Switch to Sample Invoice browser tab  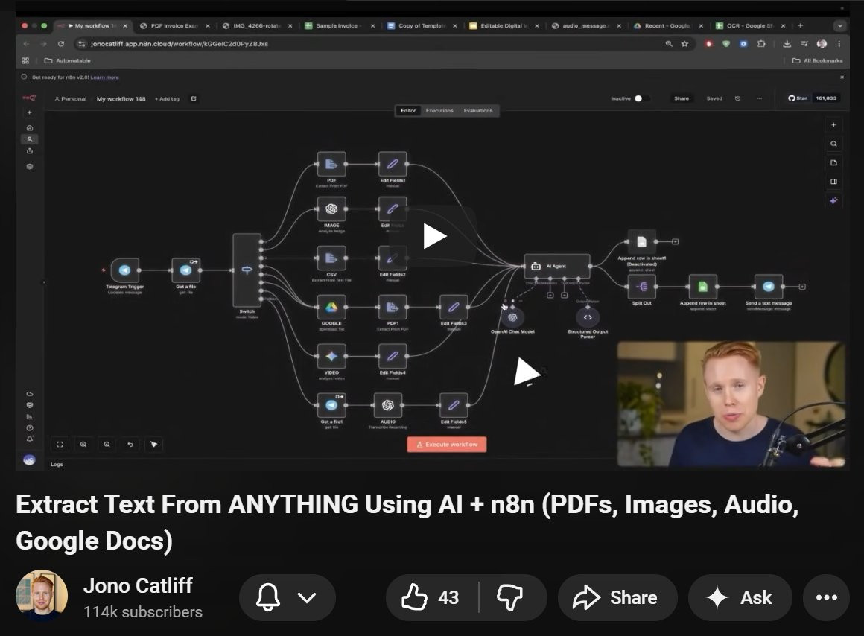(337, 25)
